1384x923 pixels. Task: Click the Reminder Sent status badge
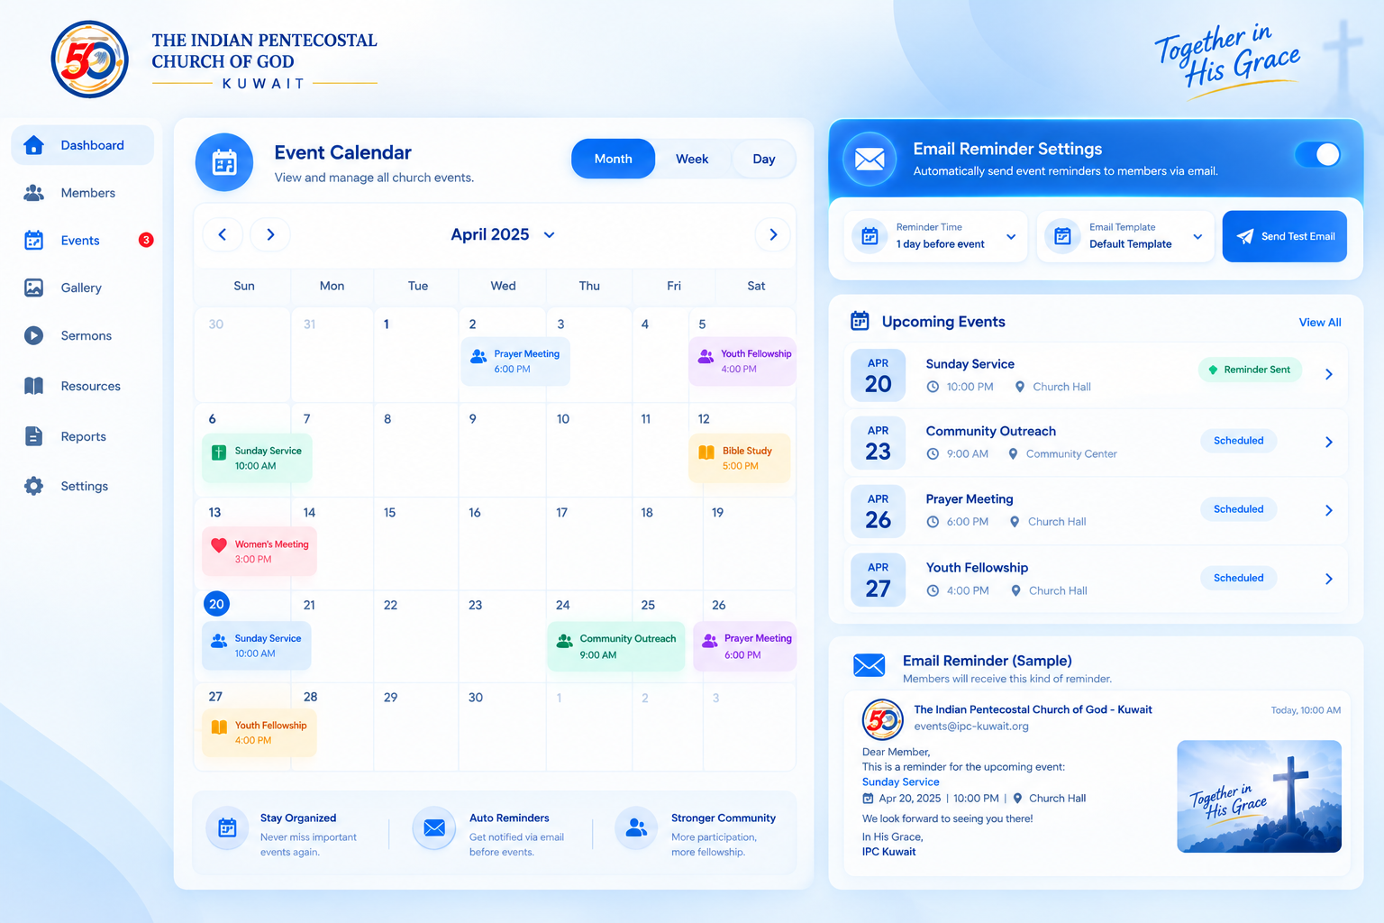point(1250,370)
